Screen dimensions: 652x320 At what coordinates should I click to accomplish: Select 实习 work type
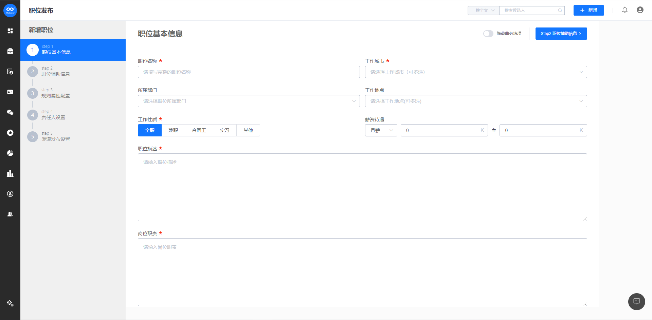[225, 130]
